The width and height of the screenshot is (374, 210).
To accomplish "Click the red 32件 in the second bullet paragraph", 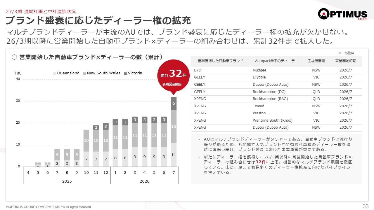I will click(x=260, y=162).
